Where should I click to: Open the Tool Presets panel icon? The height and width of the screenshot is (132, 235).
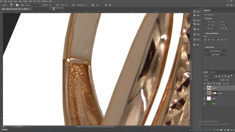pyautogui.click(x=195, y=34)
